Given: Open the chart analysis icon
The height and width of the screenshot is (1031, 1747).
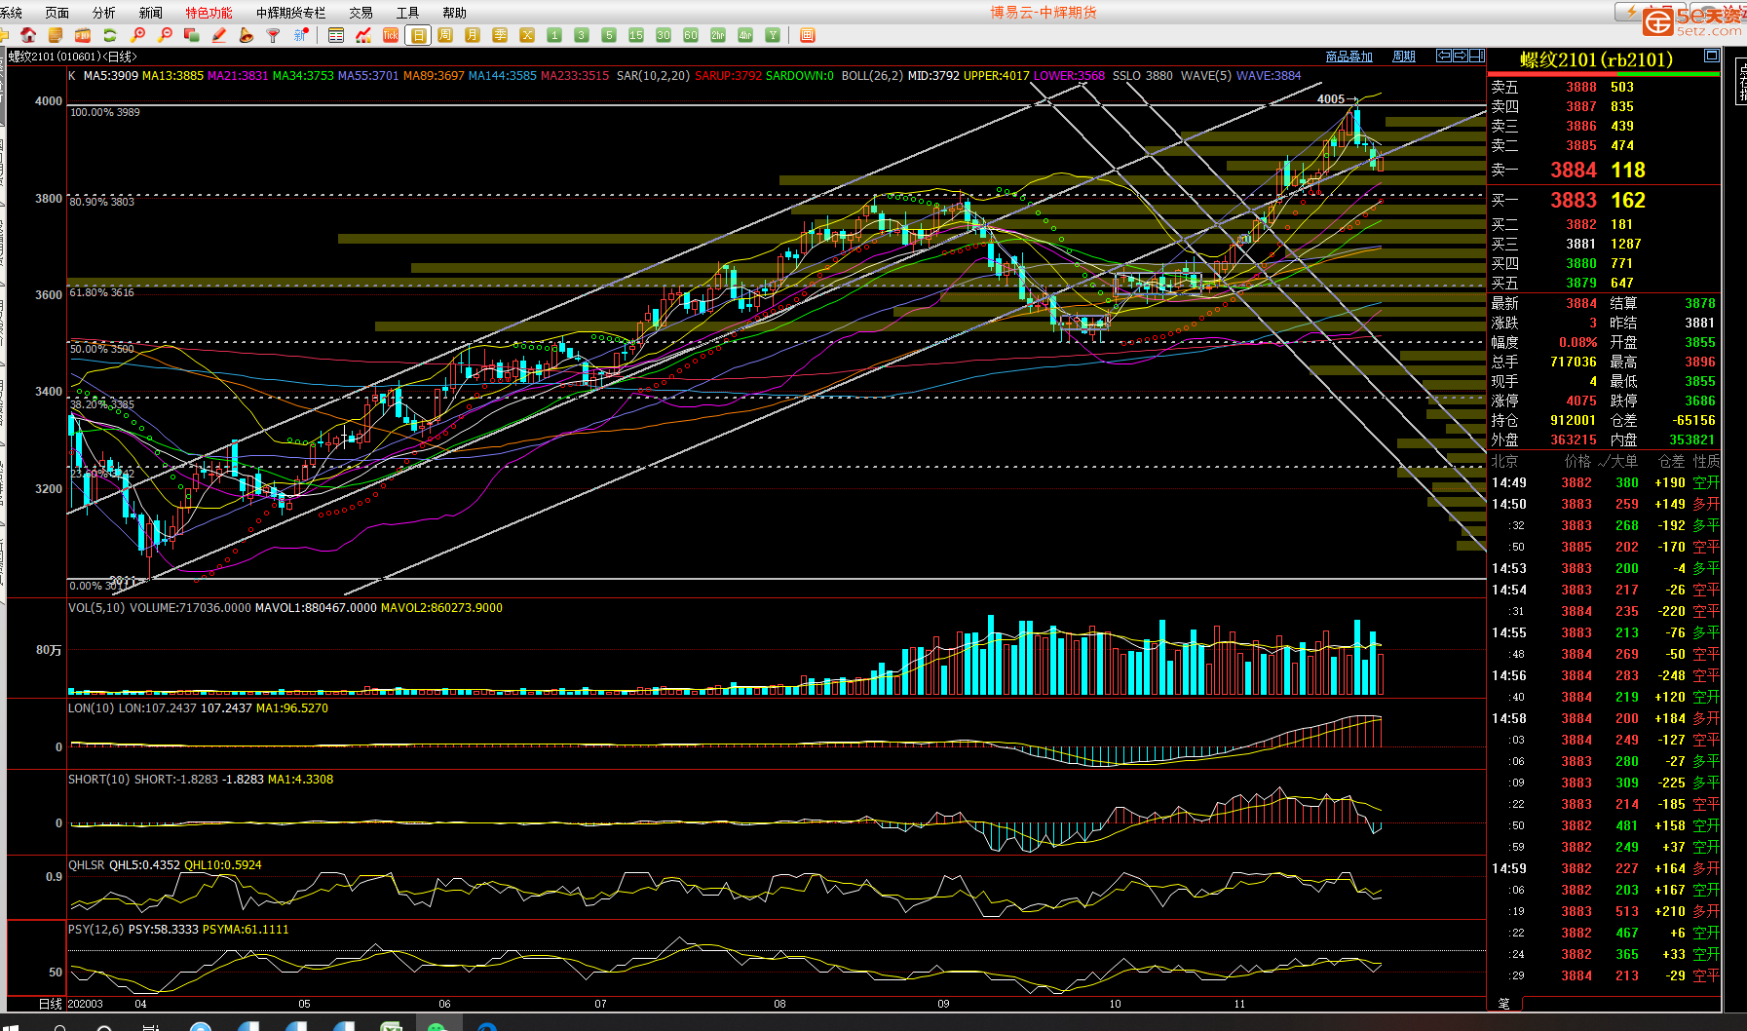Looking at the screenshot, I should pos(363,35).
